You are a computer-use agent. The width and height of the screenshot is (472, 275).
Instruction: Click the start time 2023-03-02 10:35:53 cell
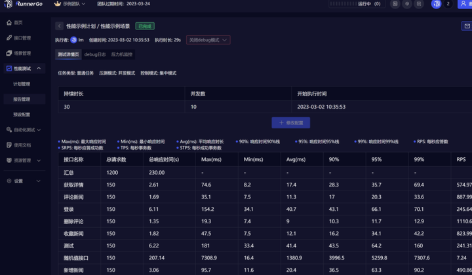coord(382,107)
